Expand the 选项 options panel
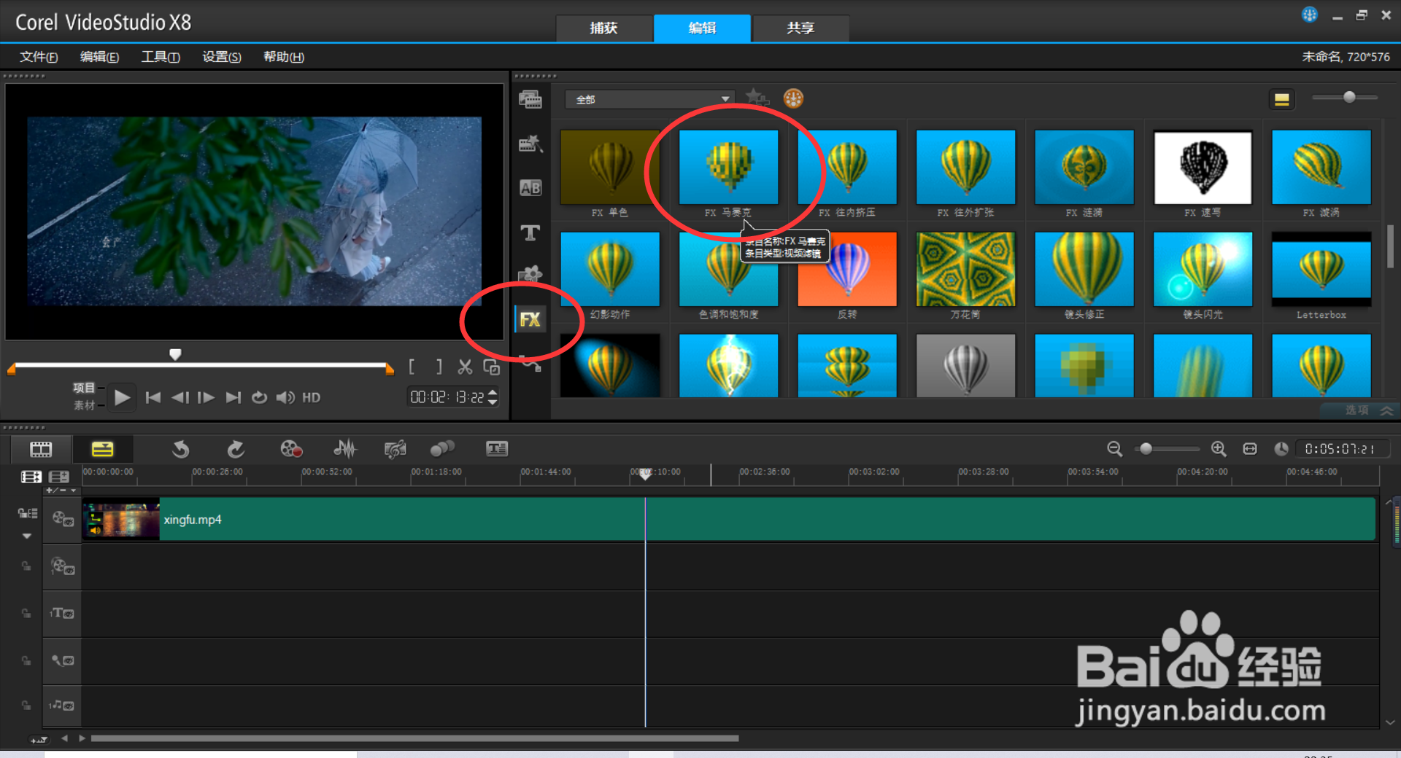The height and width of the screenshot is (758, 1401). point(1361,410)
